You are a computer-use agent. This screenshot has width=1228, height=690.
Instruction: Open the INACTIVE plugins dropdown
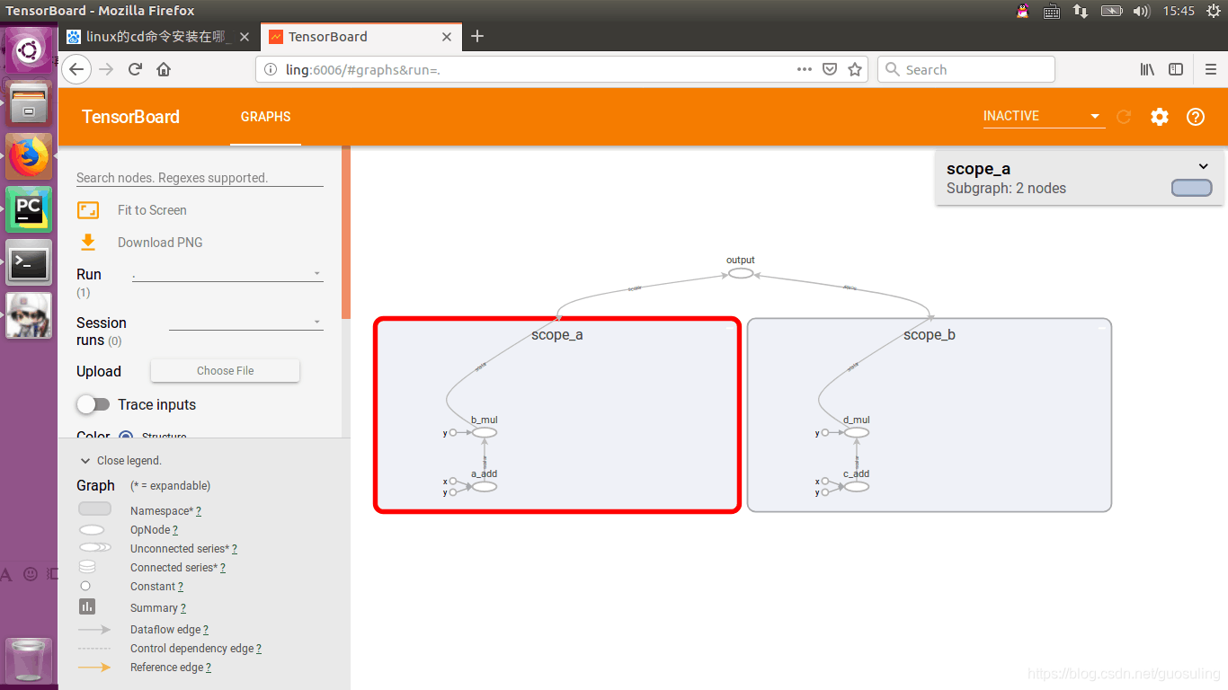(1043, 117)
